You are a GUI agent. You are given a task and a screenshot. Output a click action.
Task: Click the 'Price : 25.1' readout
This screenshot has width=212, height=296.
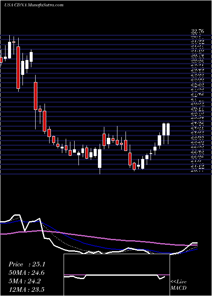coord(27,264)
